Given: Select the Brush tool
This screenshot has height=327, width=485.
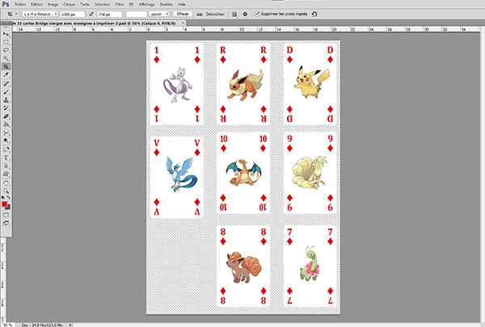Looking at the screenshot, I should (x=6, y=92).
